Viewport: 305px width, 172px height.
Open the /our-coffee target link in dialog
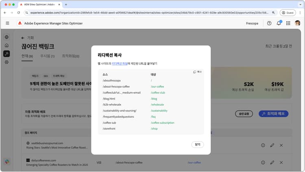pyautogui.click(x=157, y=87)
